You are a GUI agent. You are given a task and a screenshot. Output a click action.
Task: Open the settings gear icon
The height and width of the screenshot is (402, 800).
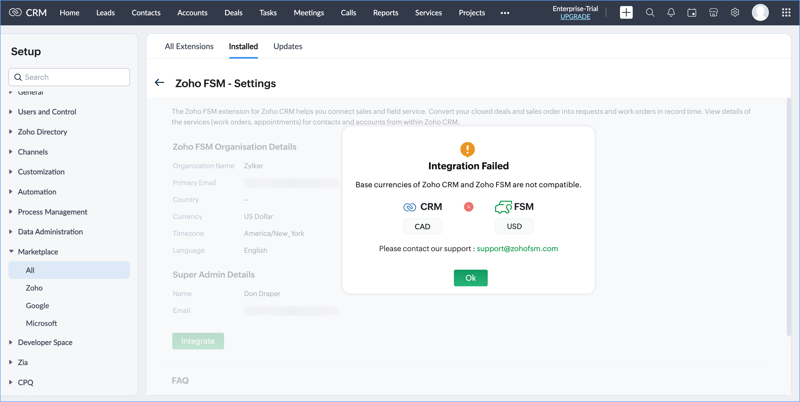click(734, 13)
